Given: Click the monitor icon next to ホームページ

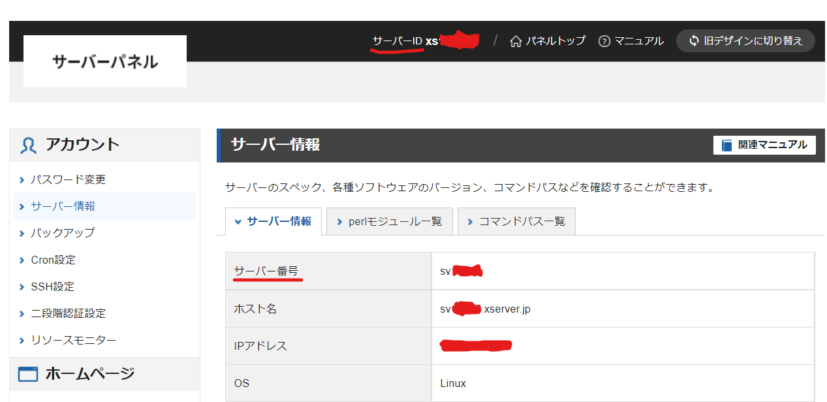Looking at the screenshot, I should click(27, 374).
